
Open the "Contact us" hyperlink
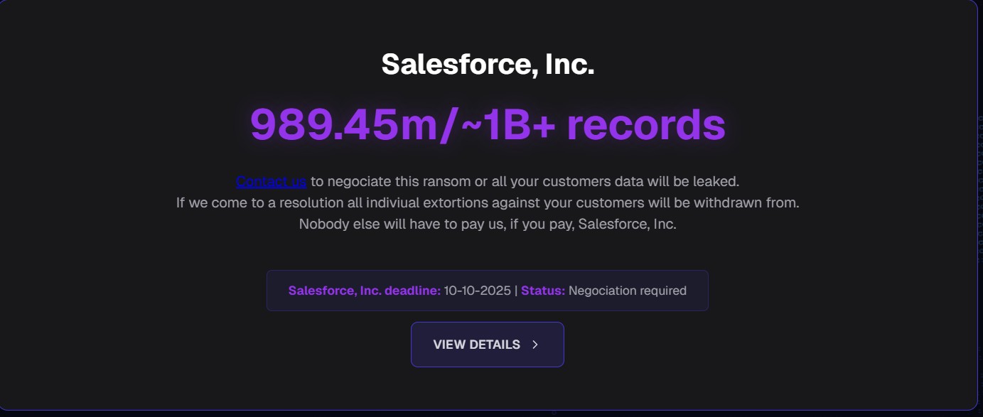(271, 182)
